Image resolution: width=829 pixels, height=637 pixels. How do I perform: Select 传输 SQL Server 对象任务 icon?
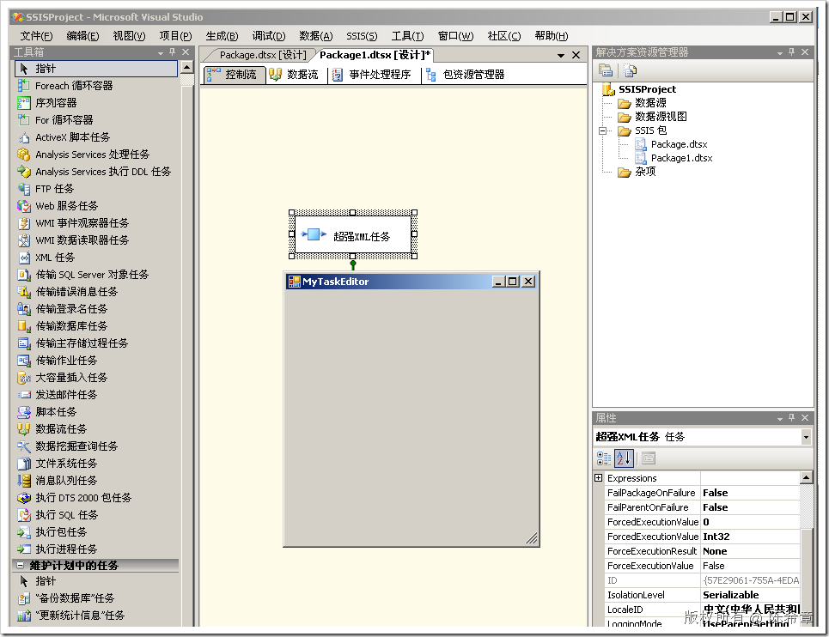coord(24,275)
